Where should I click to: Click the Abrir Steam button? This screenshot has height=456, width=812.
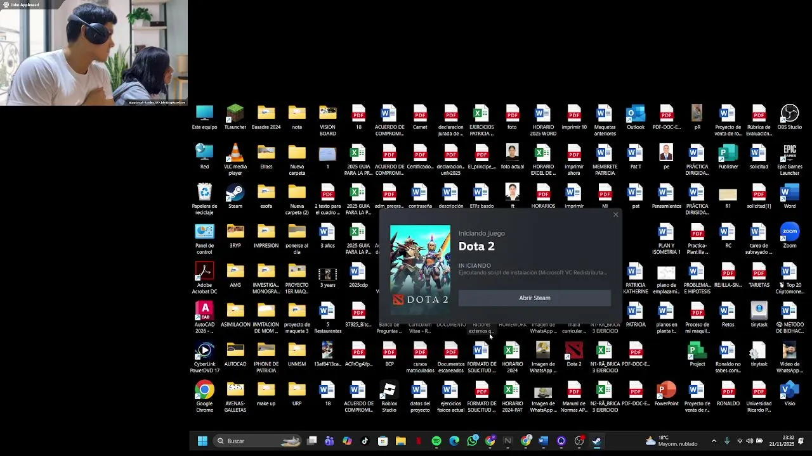[x=534, y=298]
